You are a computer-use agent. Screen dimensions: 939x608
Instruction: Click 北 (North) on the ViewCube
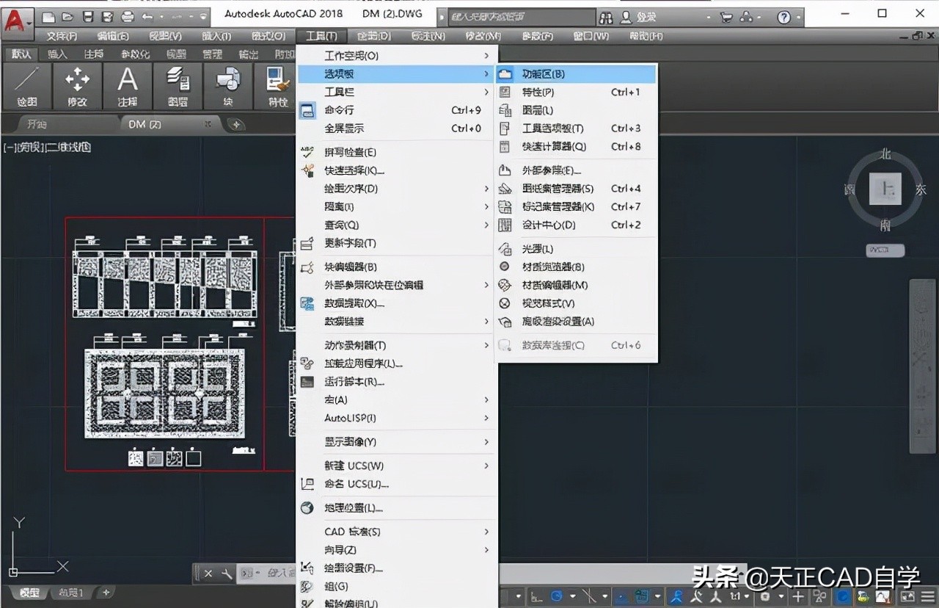pos(885,155)
